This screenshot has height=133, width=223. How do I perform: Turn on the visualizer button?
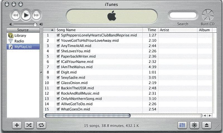pos(194,125)
